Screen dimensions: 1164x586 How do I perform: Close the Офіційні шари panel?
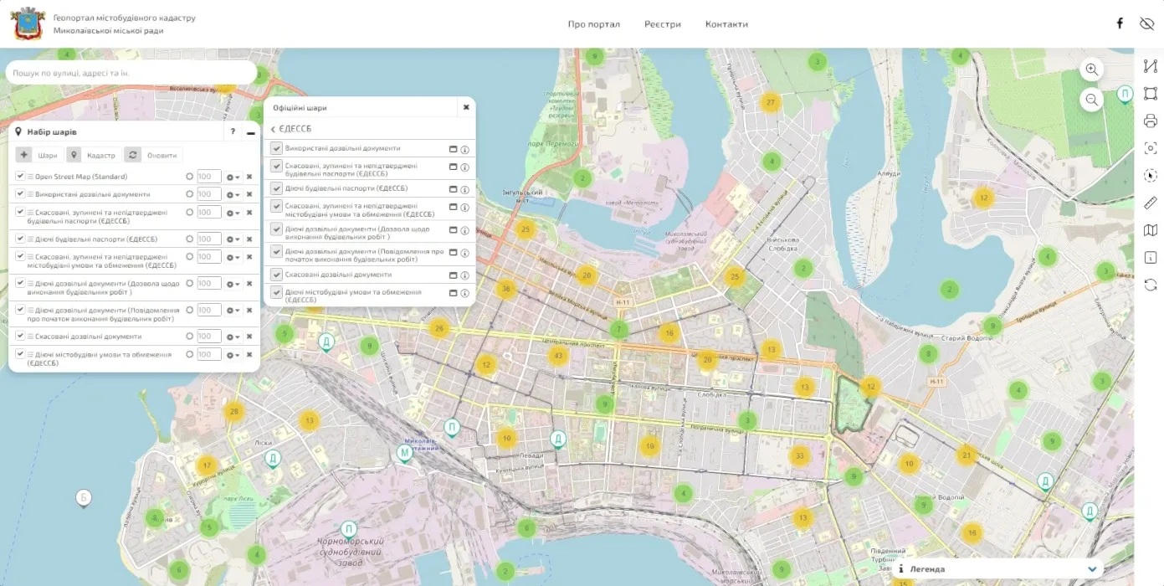click(x=466, y=107)
